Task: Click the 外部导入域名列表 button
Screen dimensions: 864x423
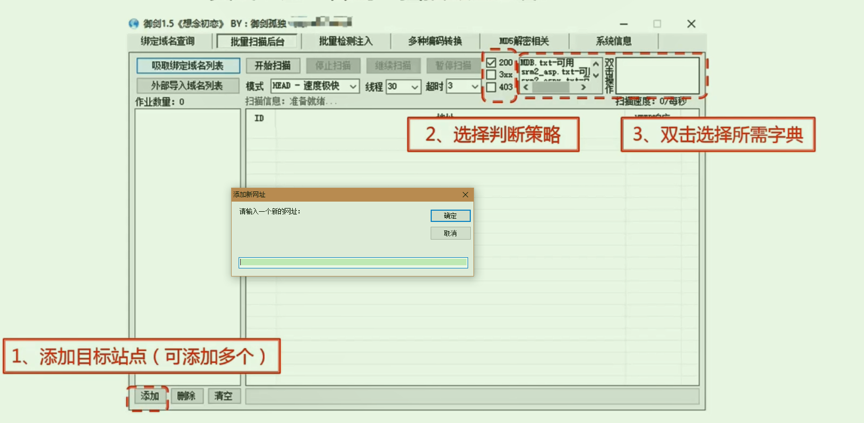Action: point(187,86)
